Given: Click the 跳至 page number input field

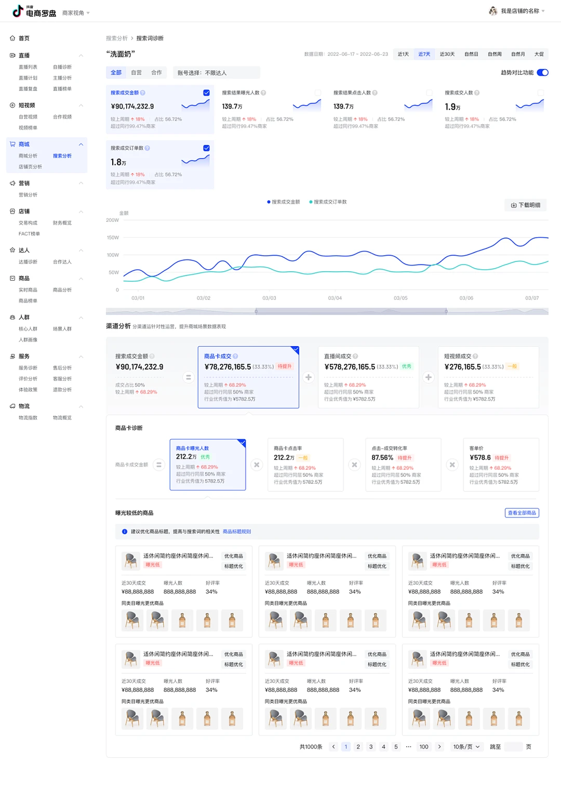Looking at the screenshot, I should (x=514, y=747).
